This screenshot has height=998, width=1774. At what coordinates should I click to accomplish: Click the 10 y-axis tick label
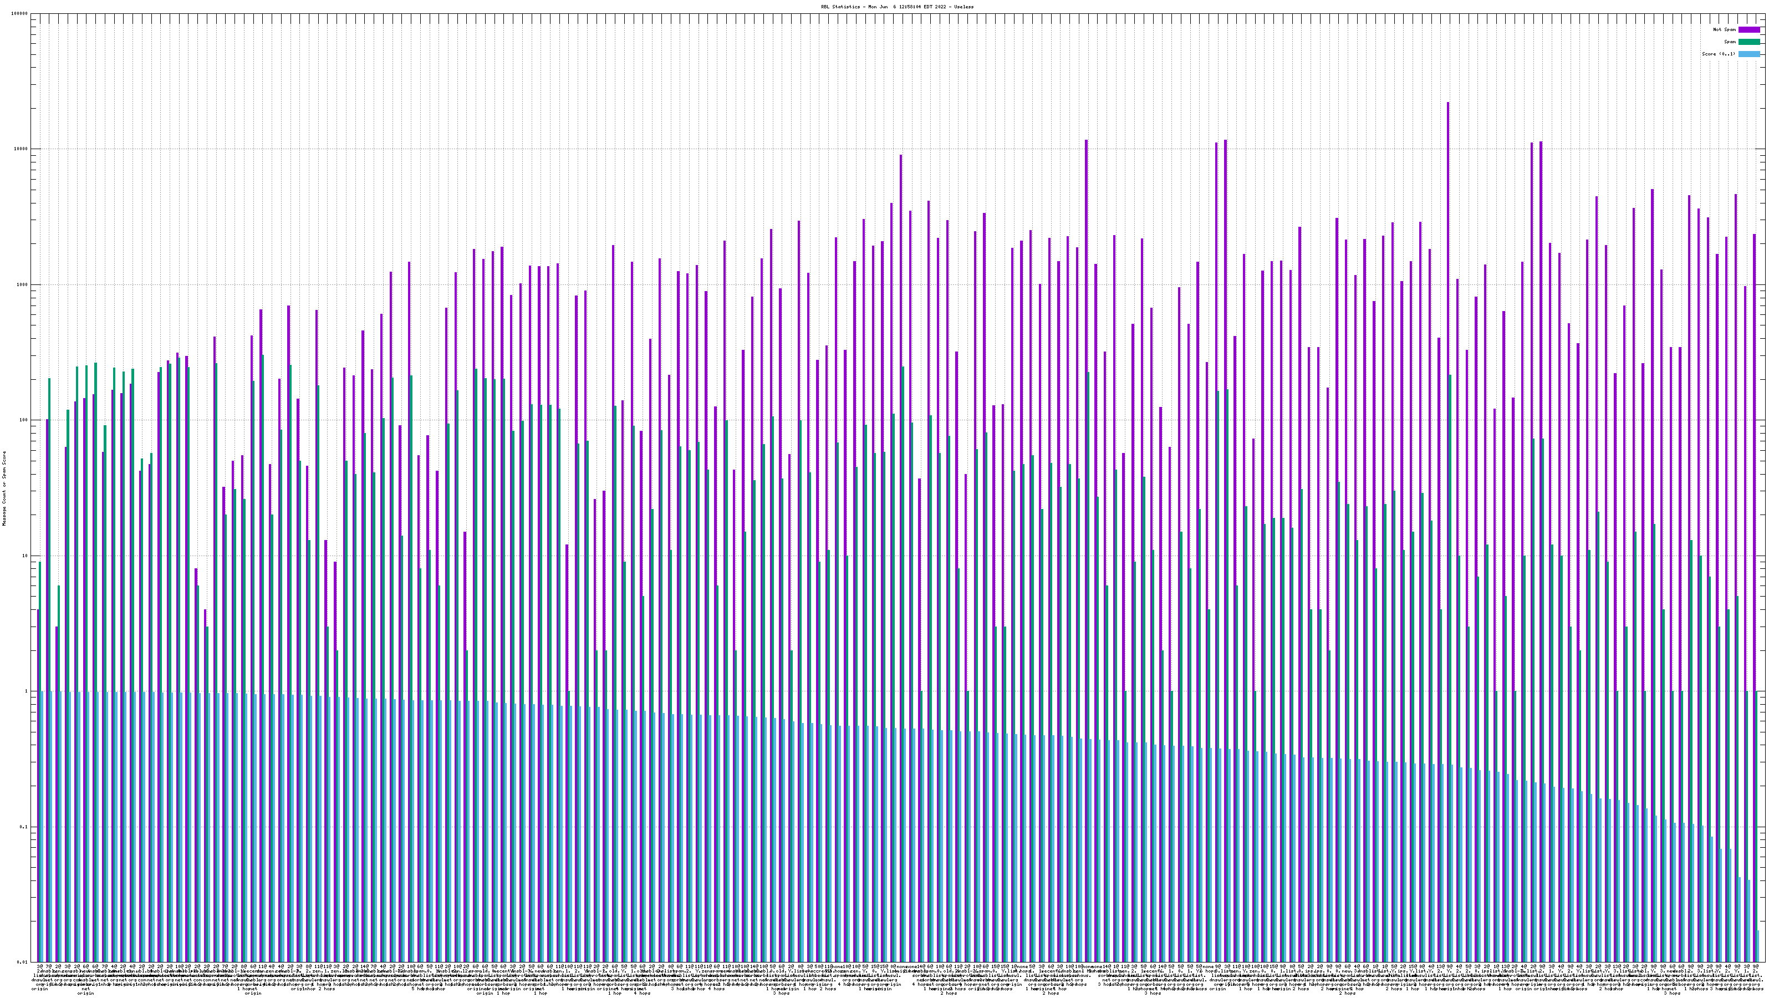[x=25, y=556]
